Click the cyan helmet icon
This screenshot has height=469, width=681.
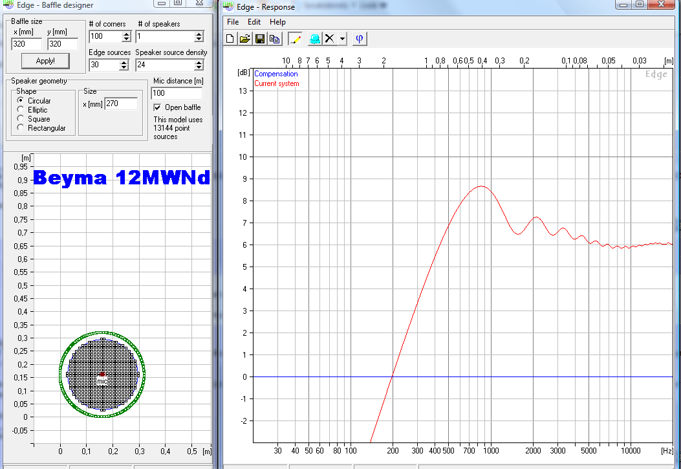(x=314, y=39)
